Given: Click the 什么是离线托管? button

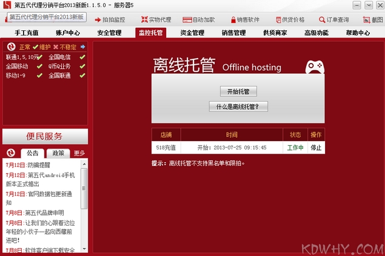Looking at the screenshot, I should click(x=238, y=107).
